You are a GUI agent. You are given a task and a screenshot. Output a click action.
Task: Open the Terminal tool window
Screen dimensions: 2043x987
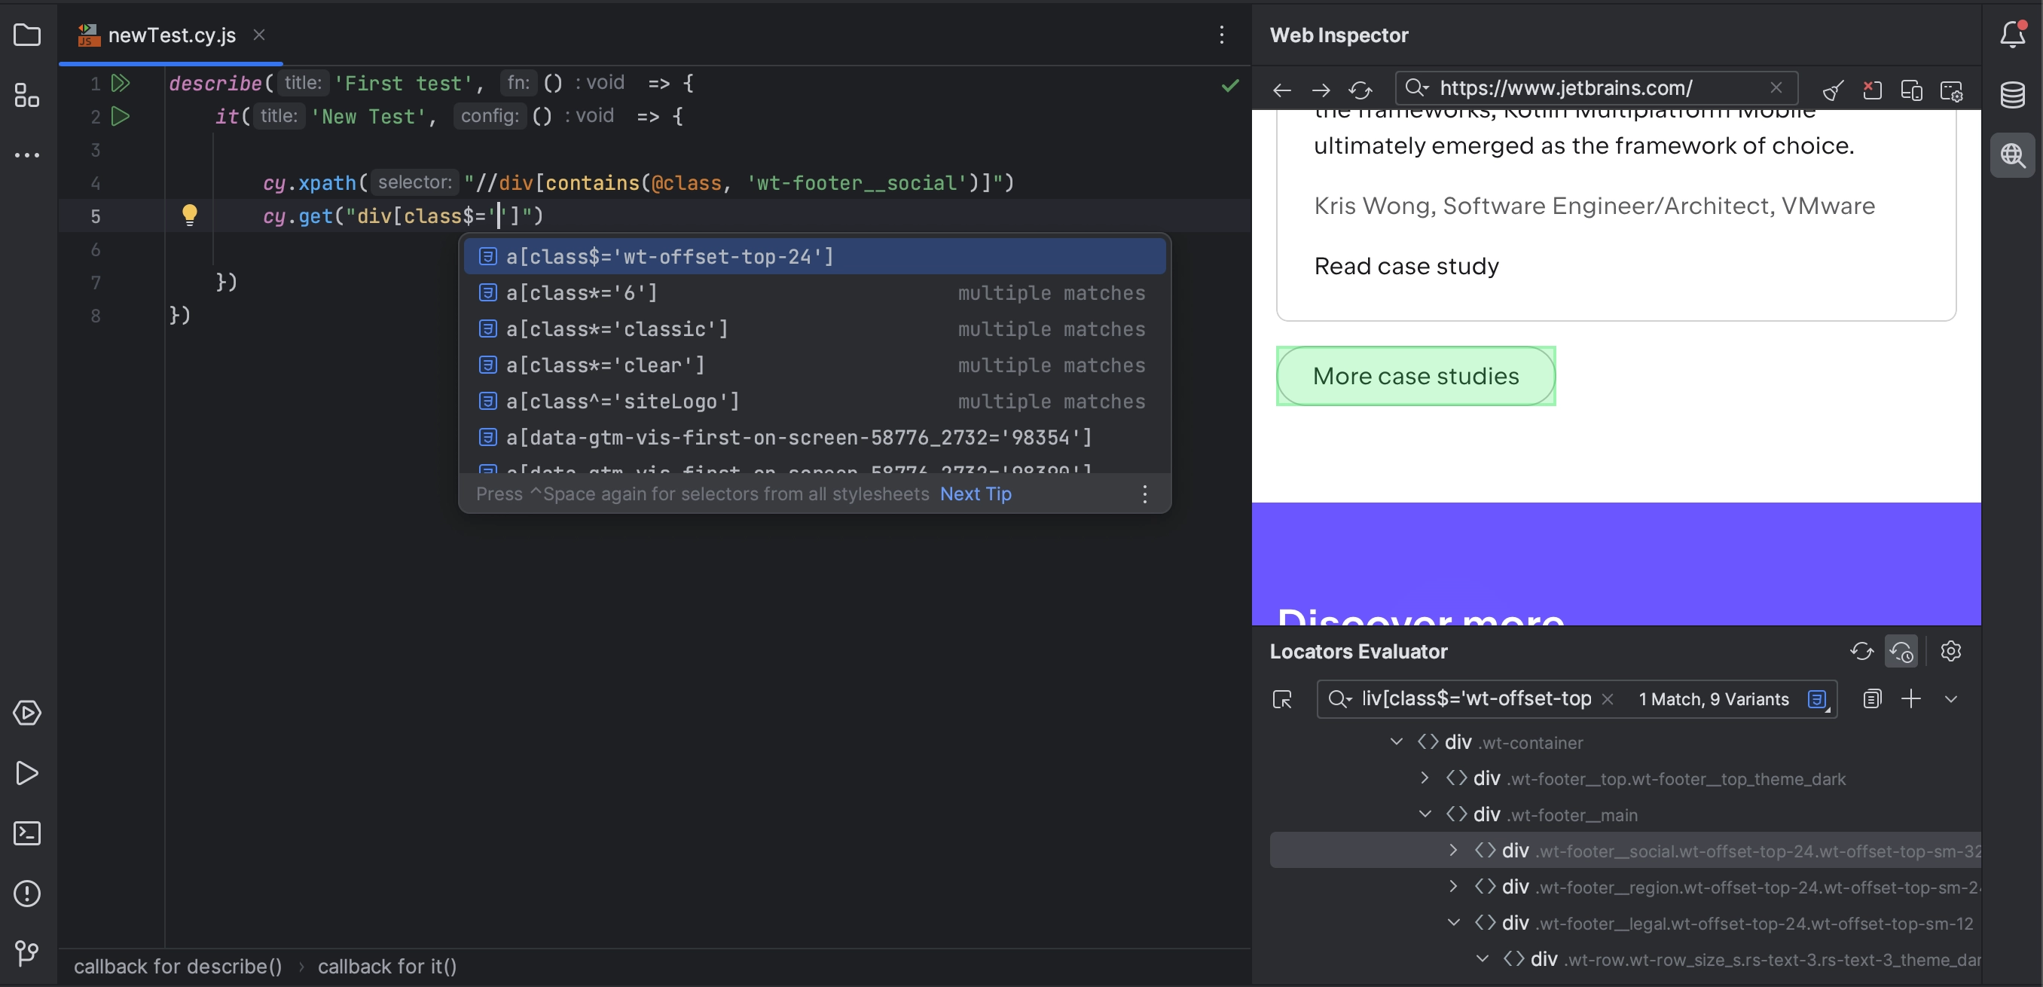pyautogui.click(x=27, y=833)
